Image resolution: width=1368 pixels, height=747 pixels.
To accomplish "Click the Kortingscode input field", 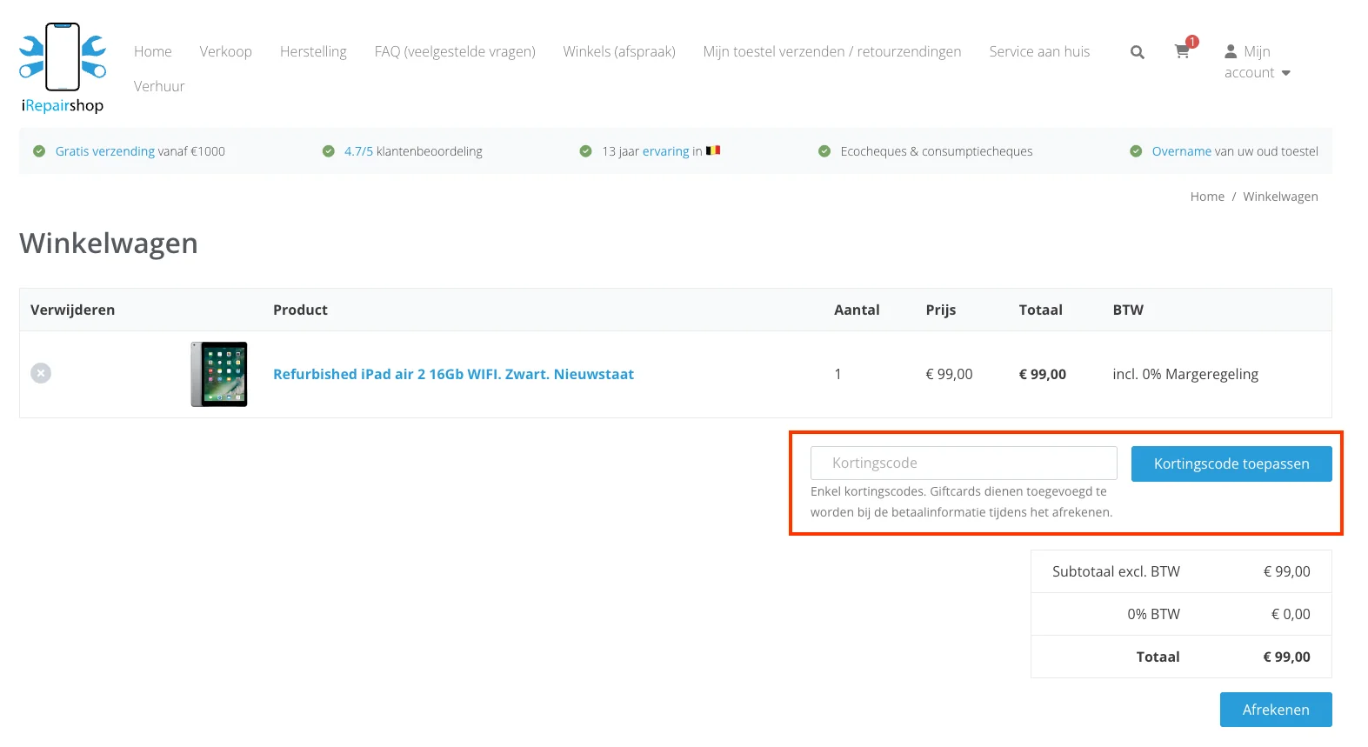I will (x=964, y=463).
